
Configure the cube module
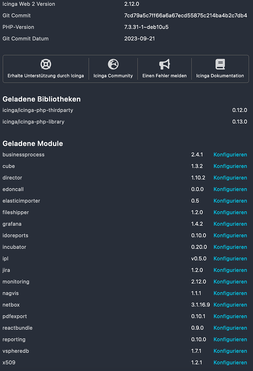point(230,166)
